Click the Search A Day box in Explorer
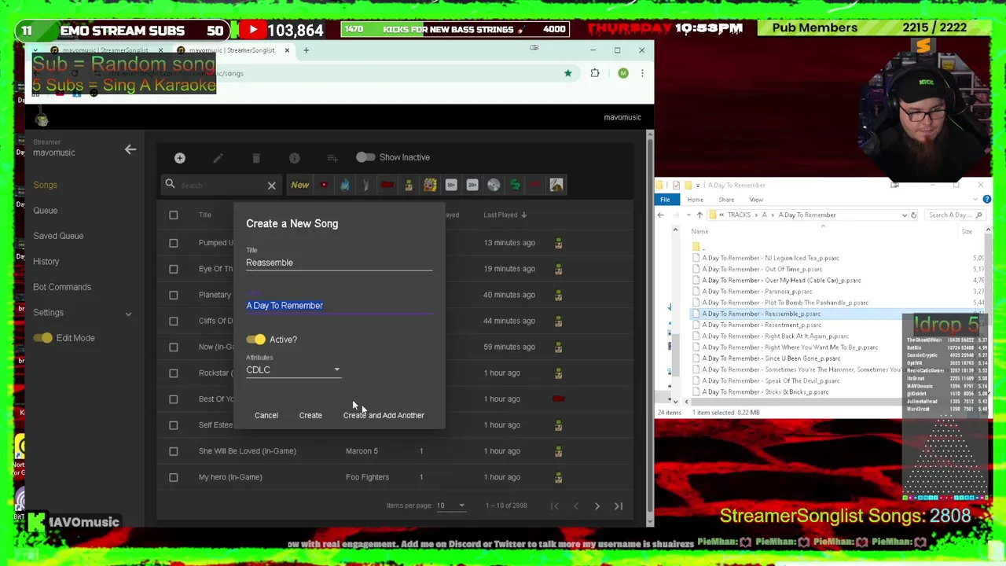 coord(954,215)
